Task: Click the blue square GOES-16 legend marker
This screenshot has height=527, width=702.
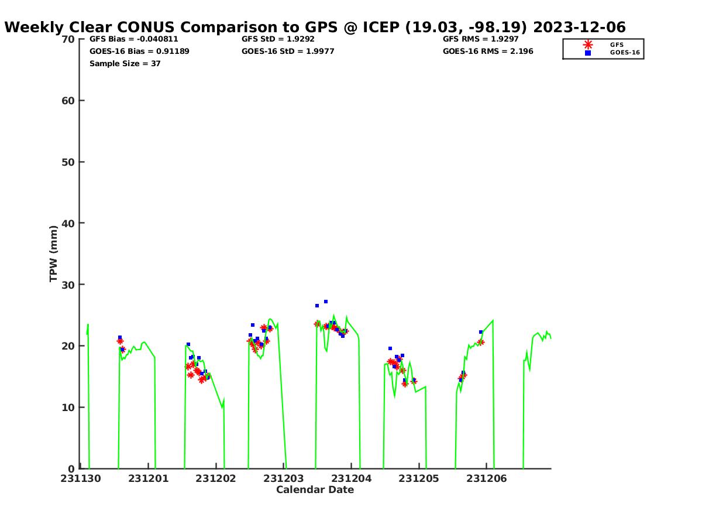Action: (587, 53)
